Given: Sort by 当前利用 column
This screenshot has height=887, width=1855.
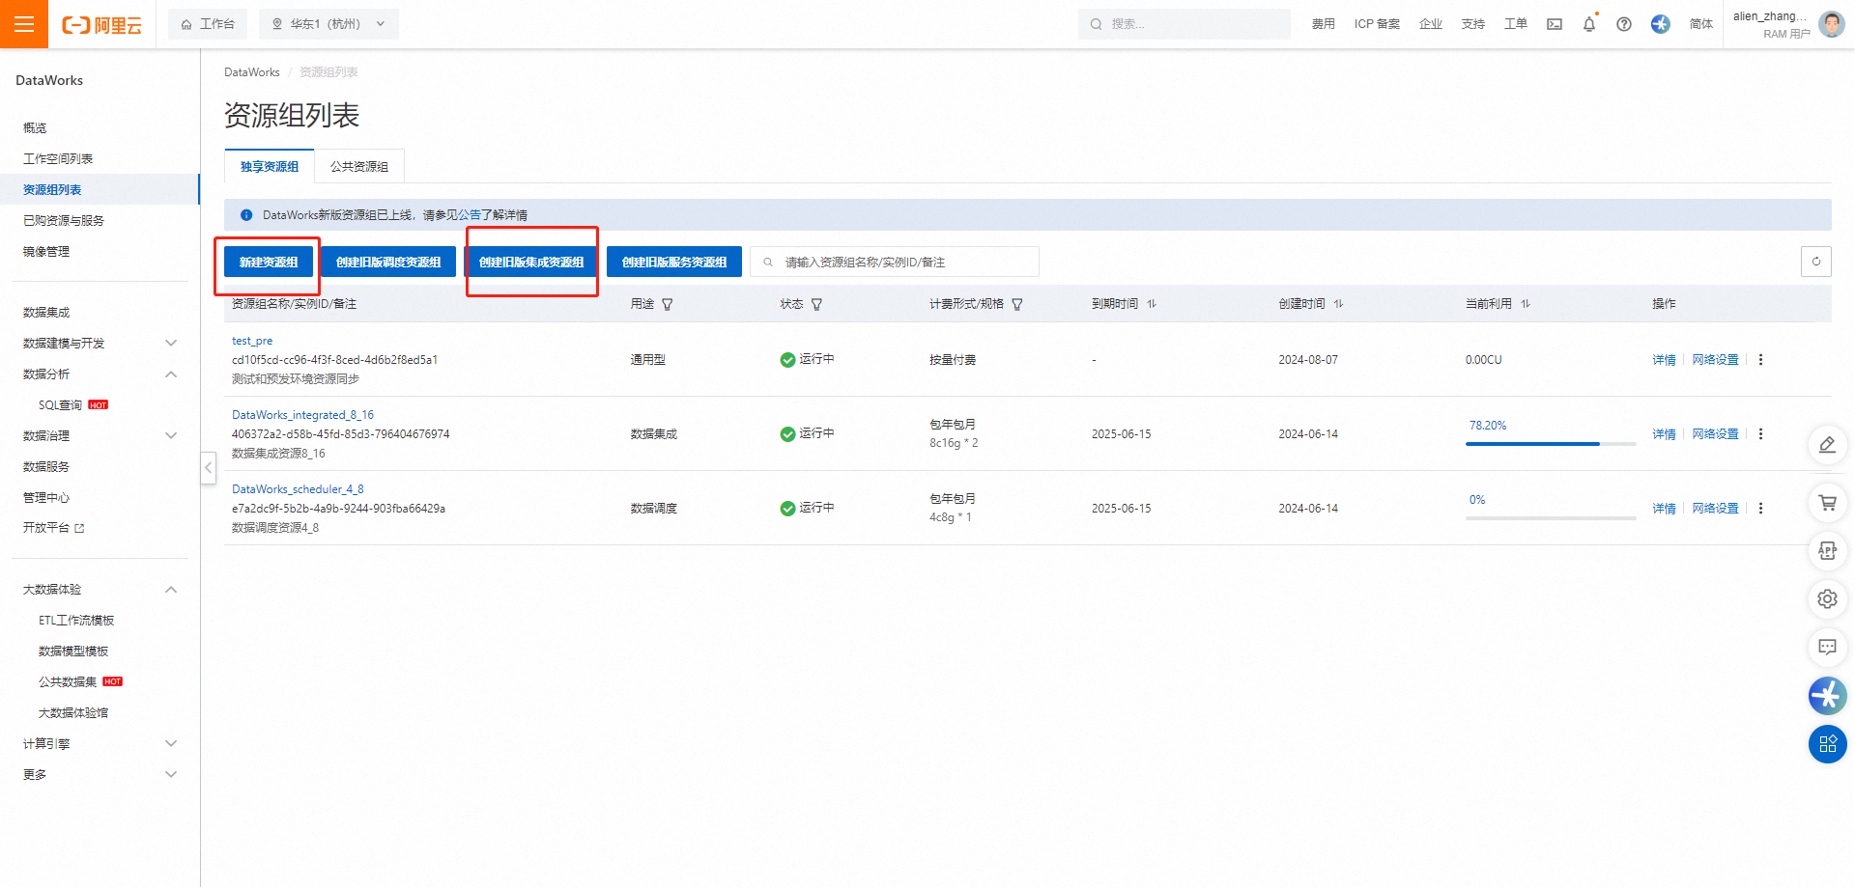Looking at the screenshot, I should tap(1526, 304).
